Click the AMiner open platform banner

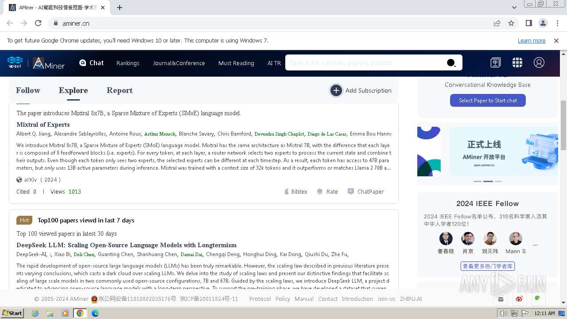click(x=503, y=151)
